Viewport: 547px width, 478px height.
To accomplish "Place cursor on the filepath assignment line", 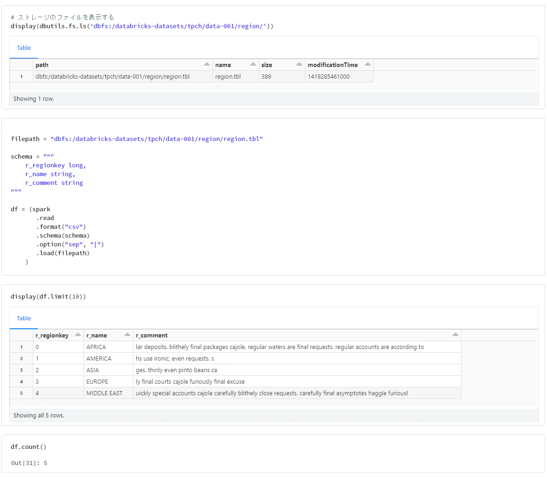I will tap(137, 139).
